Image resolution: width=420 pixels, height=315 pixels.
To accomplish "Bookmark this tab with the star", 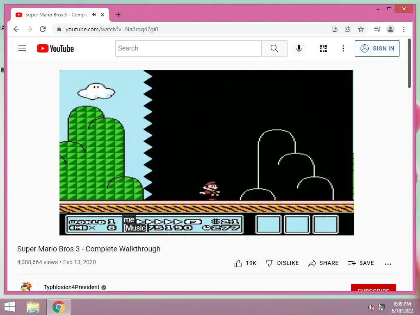I will click(361, 29).
